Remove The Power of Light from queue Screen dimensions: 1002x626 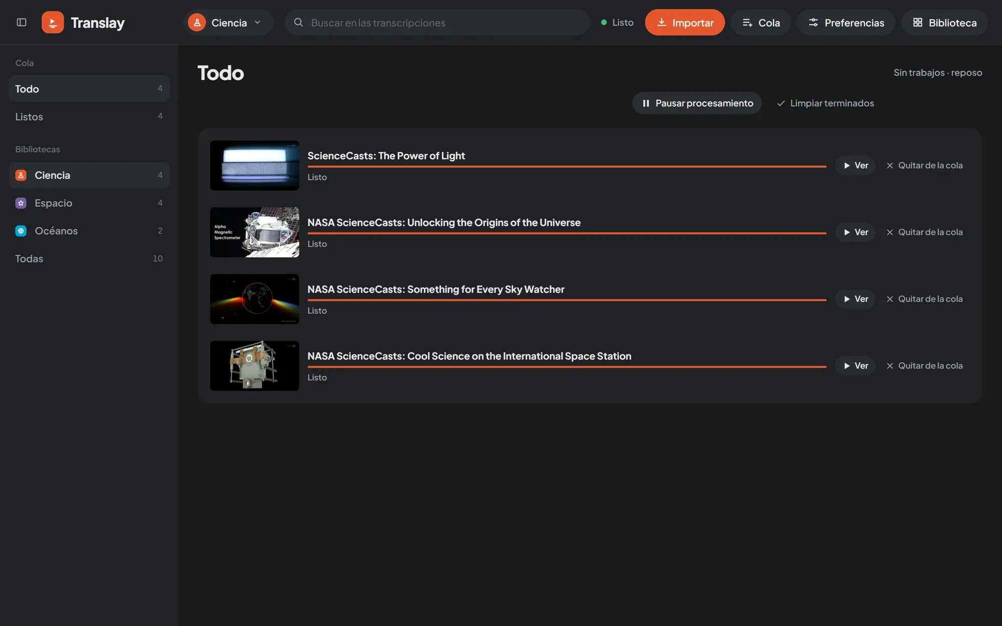coord(924,165)
